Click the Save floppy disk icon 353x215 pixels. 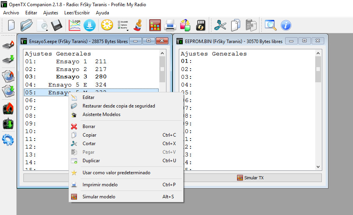coord(57,25)
